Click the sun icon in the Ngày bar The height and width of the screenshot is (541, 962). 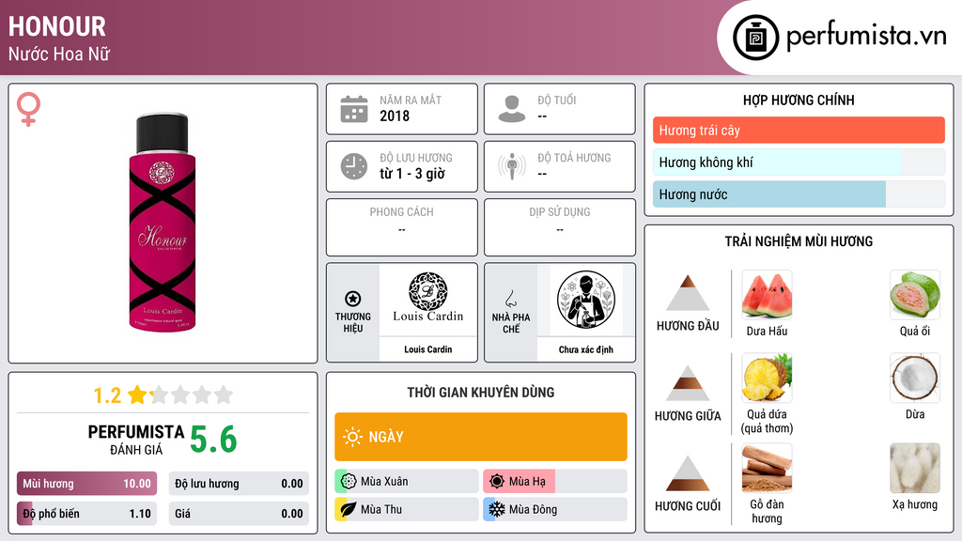tap(352, 437)
